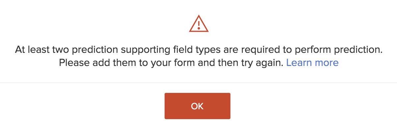Dismiss the prediction warning with OK

click(197, 106)
